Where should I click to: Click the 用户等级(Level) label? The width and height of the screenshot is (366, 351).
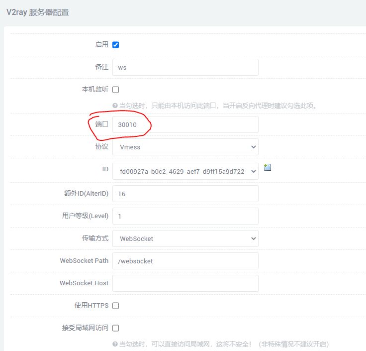coord(85,216)
